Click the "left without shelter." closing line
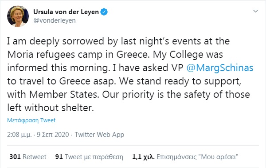Image resolution: width=266 pixels, height=168 pixels. pos(51,108)
